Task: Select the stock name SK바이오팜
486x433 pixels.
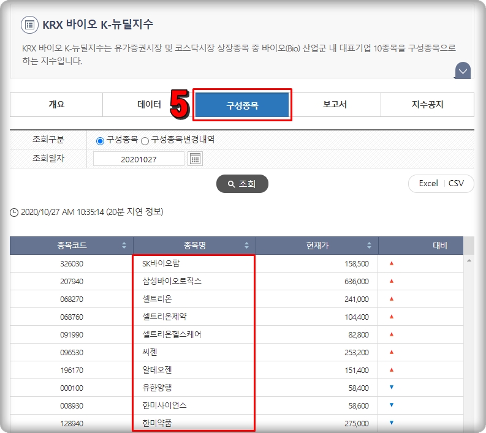Action: pos(161,263)
